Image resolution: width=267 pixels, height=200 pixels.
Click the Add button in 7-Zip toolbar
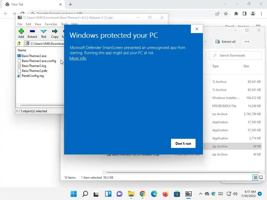[x=21, y=34]
